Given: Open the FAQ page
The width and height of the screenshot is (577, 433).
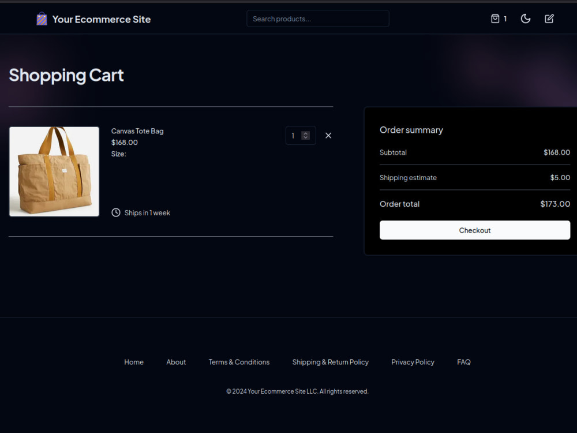Looking at the screenshot, I should 463,362.
